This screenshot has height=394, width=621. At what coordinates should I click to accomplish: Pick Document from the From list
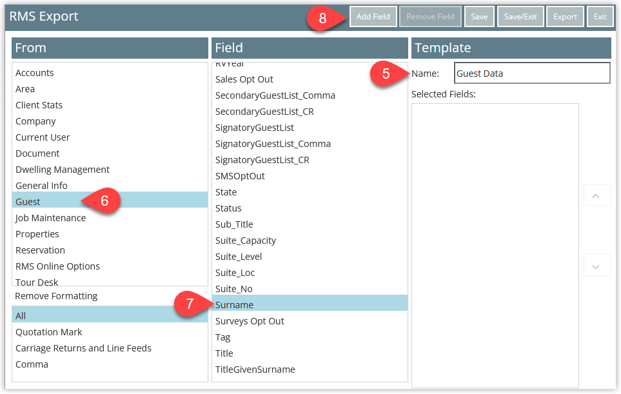point(110,153)
